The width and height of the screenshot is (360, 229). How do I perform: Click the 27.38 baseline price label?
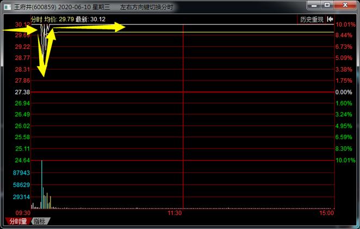[22, 92]
